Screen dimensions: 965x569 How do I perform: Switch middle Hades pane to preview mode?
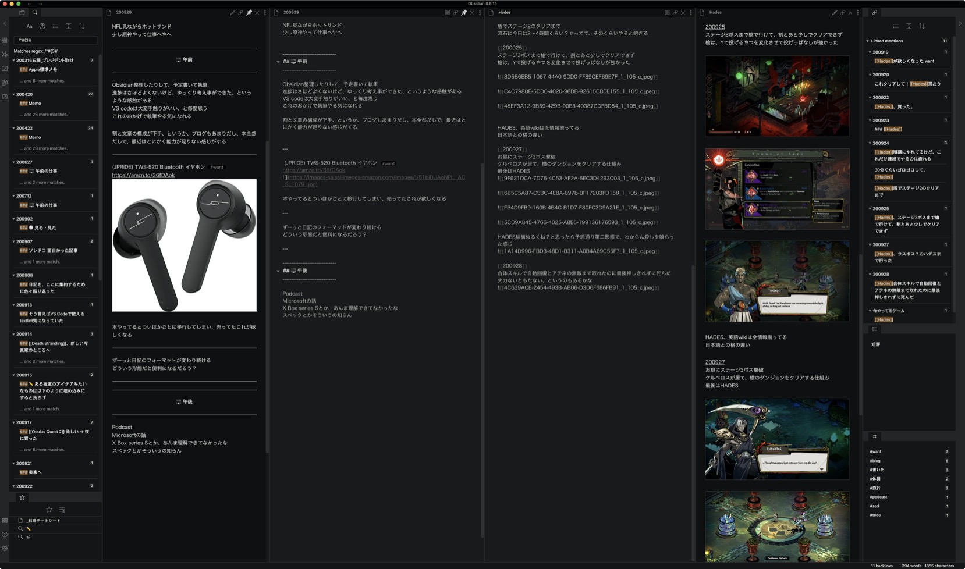click(x=667, y=12)
